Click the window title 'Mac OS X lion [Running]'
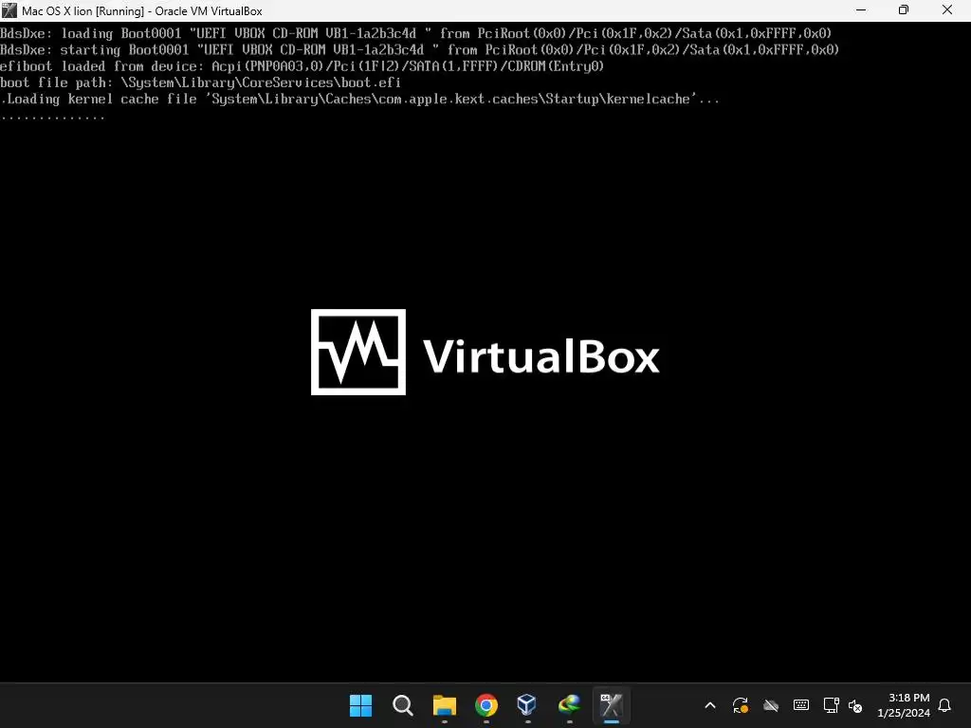Viewport: 971px width, 728px height. coord(83,11)
